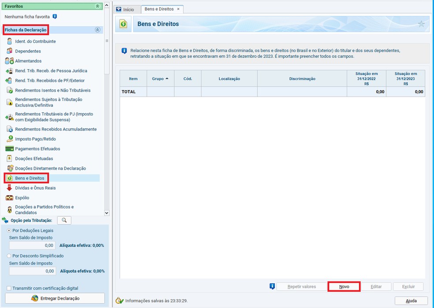Switch to the Início tab

125,9
